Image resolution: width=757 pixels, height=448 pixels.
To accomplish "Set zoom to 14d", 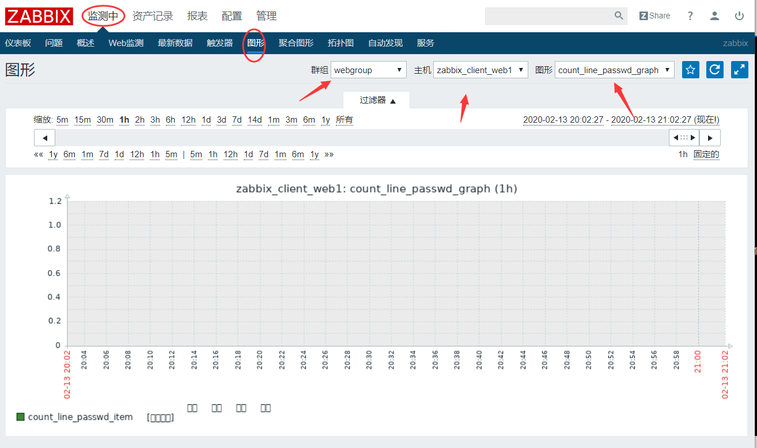I will pyautogui.click(x=255, y=120).
